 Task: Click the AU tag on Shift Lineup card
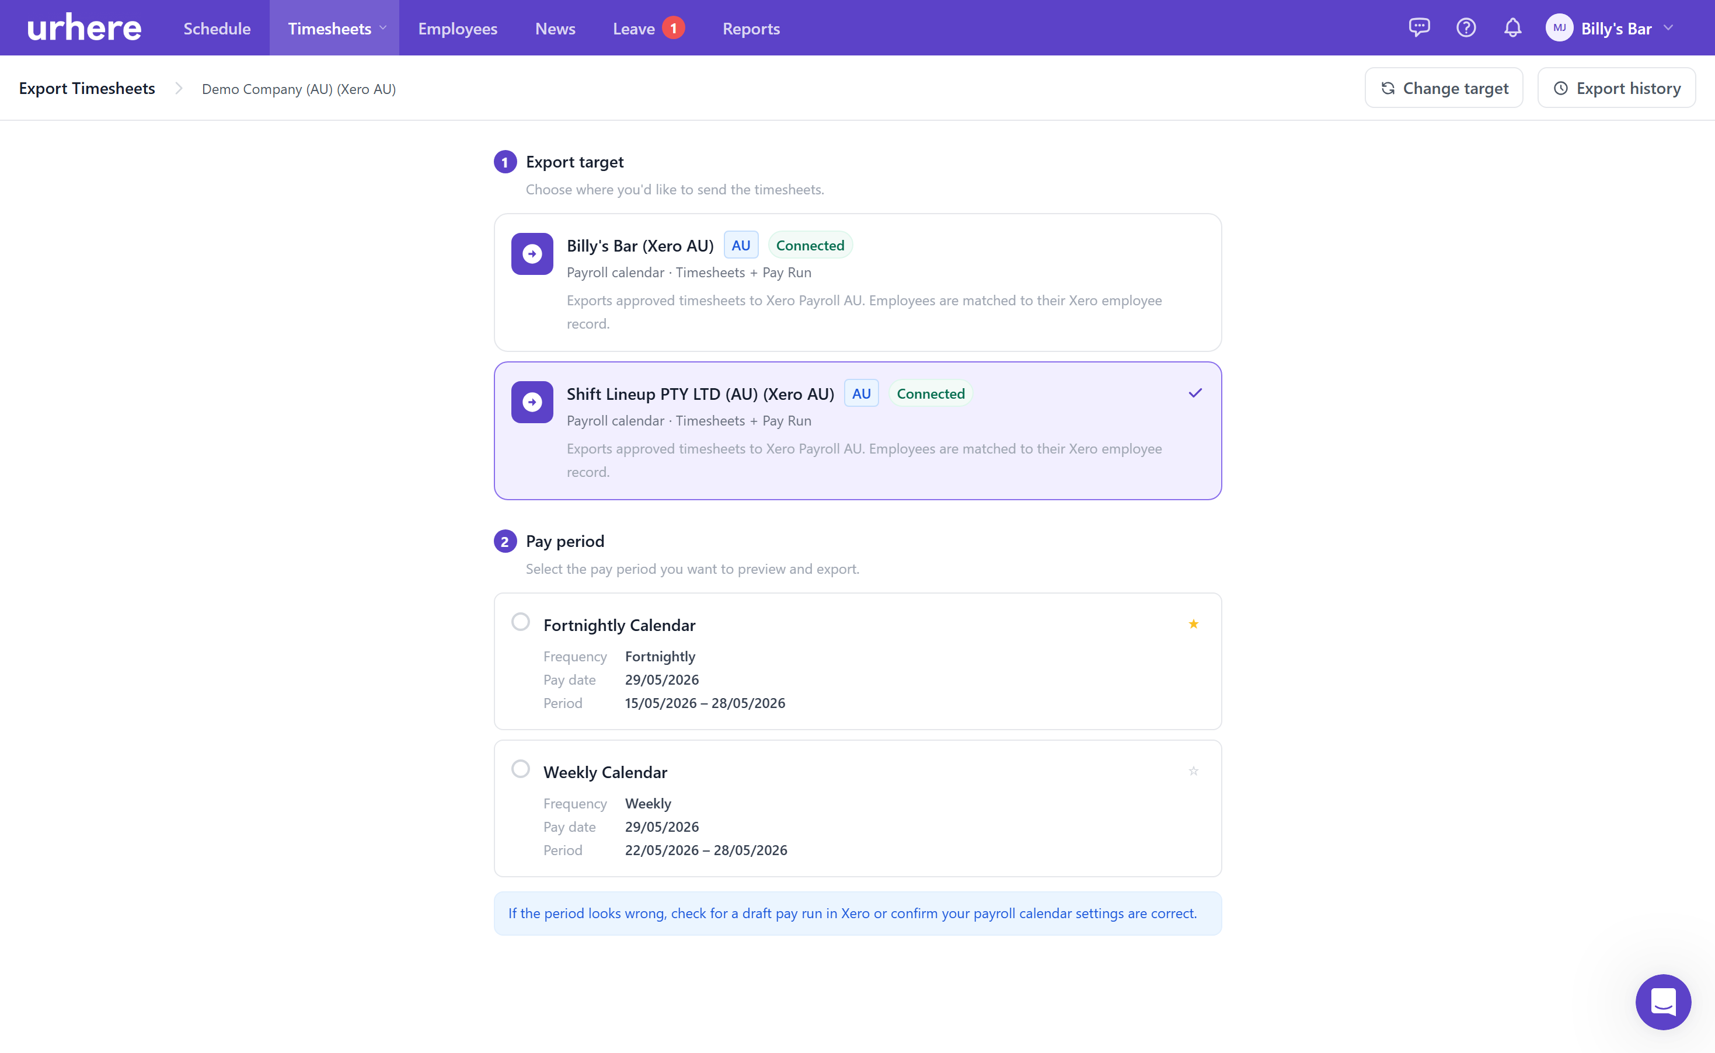pyautogui.click(x=862, y=393)
